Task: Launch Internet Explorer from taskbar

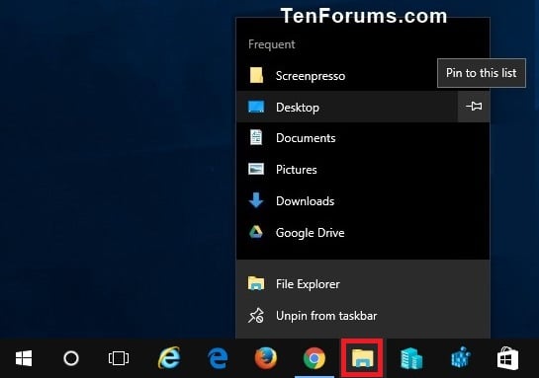Action: click(169, 357)
